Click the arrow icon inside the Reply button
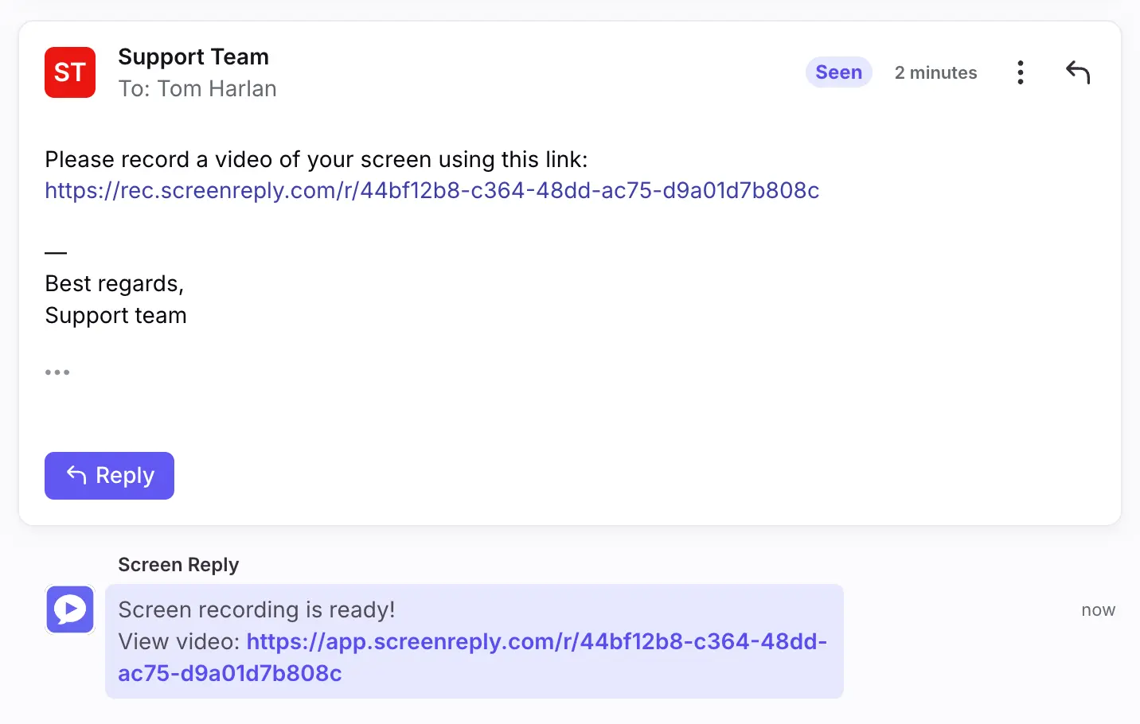Image resolution: width=1140 pixels, height=724 pixels. [76, 475]
